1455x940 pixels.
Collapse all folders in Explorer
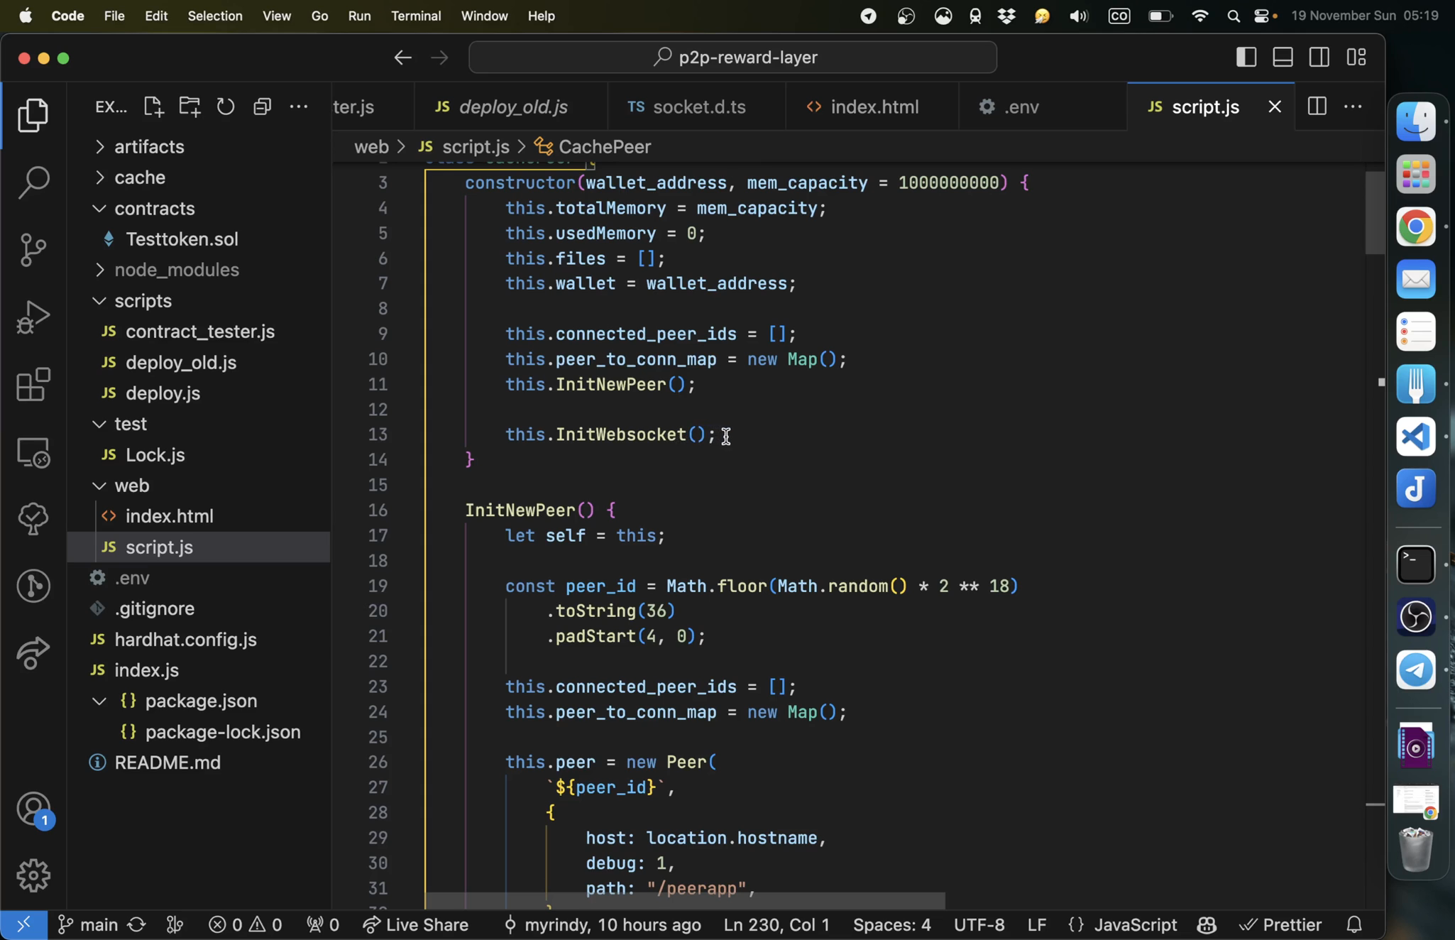point(263,106)
